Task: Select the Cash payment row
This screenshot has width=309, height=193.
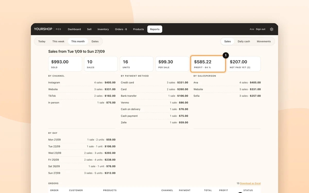Action: [154, 116]
